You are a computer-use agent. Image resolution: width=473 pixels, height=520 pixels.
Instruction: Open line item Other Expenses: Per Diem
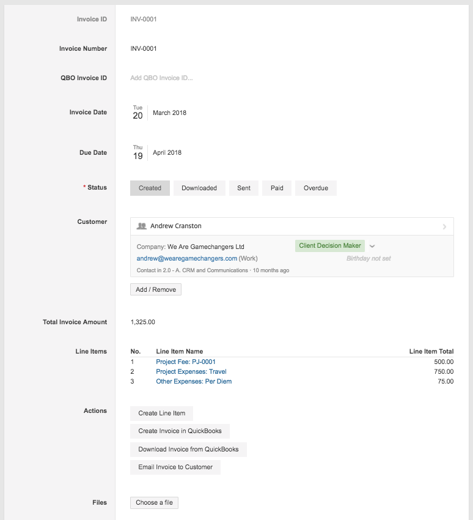(x=194, y=381)
